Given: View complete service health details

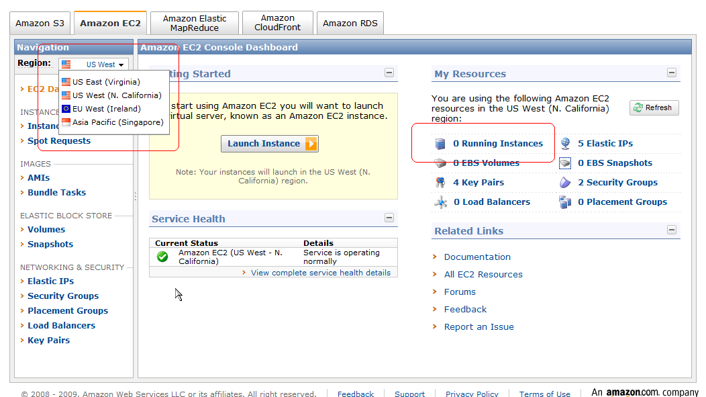Looking at the screenshot, I should (321, 273).
